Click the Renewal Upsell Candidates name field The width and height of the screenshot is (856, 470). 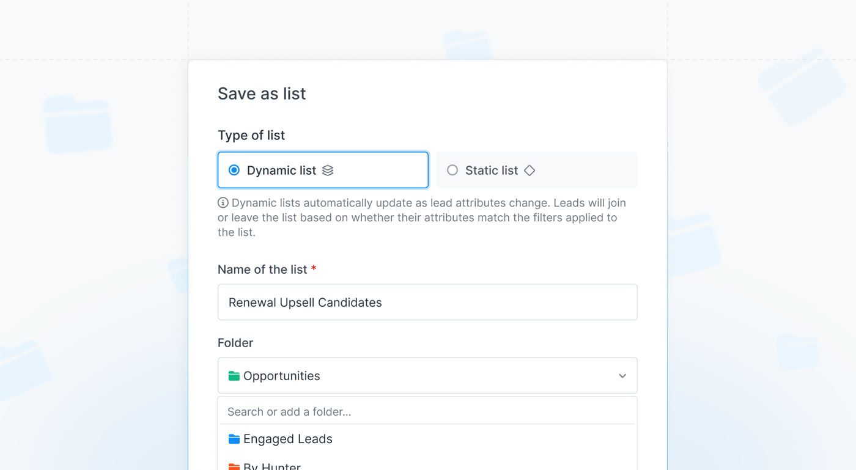point(427,302)
